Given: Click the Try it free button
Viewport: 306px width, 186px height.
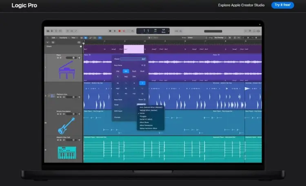Looking at the screenshot, I should pyautogui.click(x=282, y=5).
